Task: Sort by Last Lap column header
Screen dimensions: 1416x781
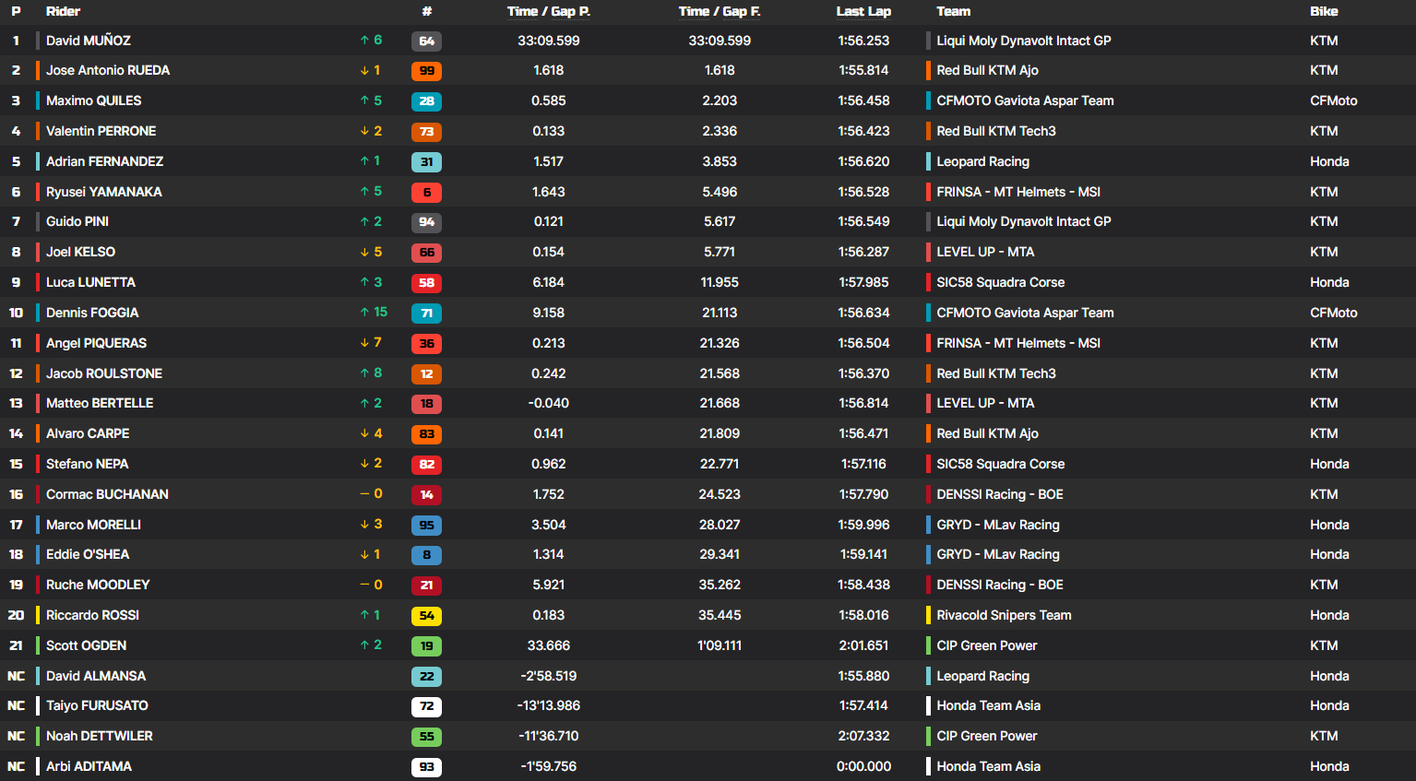Action: (x=863, y=11)
